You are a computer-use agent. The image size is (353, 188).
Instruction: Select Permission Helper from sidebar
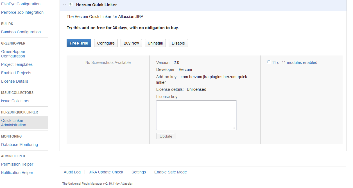pyautogui.click(x=17, y=164)
